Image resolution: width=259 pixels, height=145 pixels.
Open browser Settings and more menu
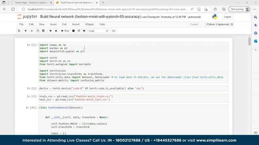(255, 9)
